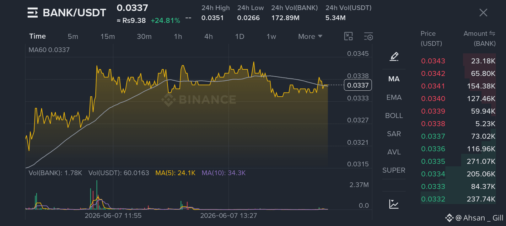The width and height of the screenshot is (506, 226).
Task: Select the sell order at 0.0338
Action: coord(458,124)
